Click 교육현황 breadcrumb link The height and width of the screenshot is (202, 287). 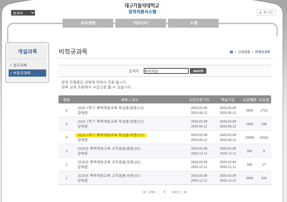click(x=244, y=52)
